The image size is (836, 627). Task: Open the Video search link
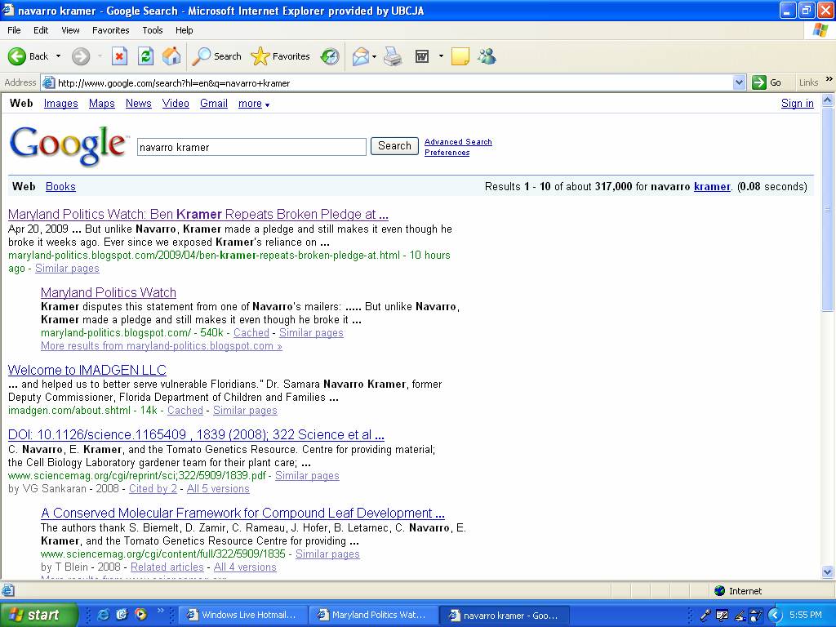pyautogui.click(x=176, y=104)
